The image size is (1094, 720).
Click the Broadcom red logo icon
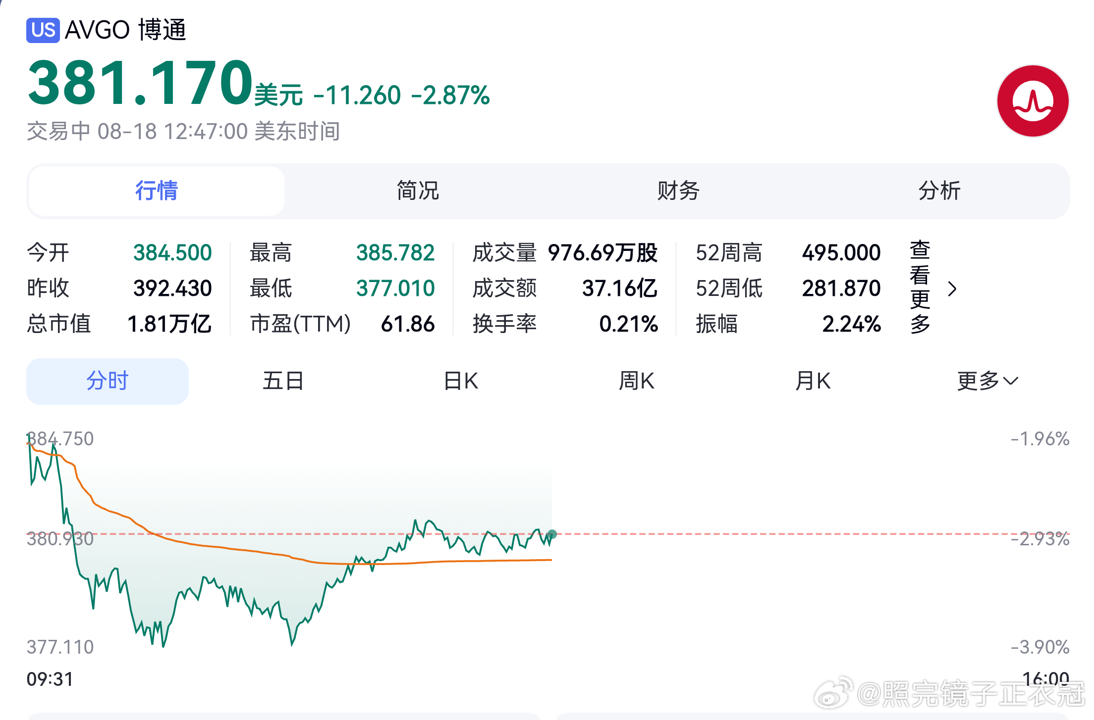[1033, 101]
